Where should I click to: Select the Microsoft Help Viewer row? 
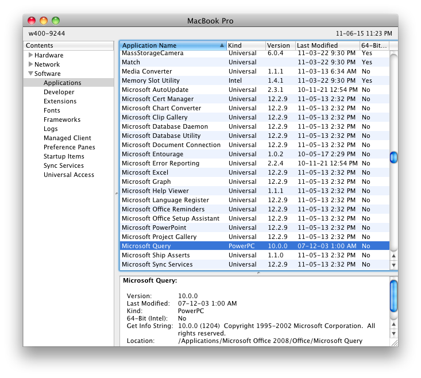(x=254, y=191)
